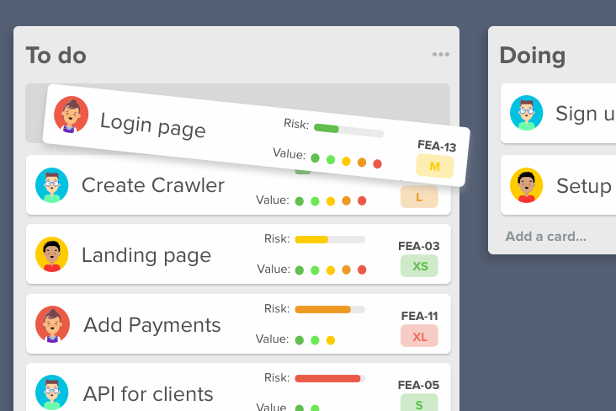This screenshot has height=411, width=616.
Task: Click the dark green Value dot on Landing page
Action: tap(300, 270)
